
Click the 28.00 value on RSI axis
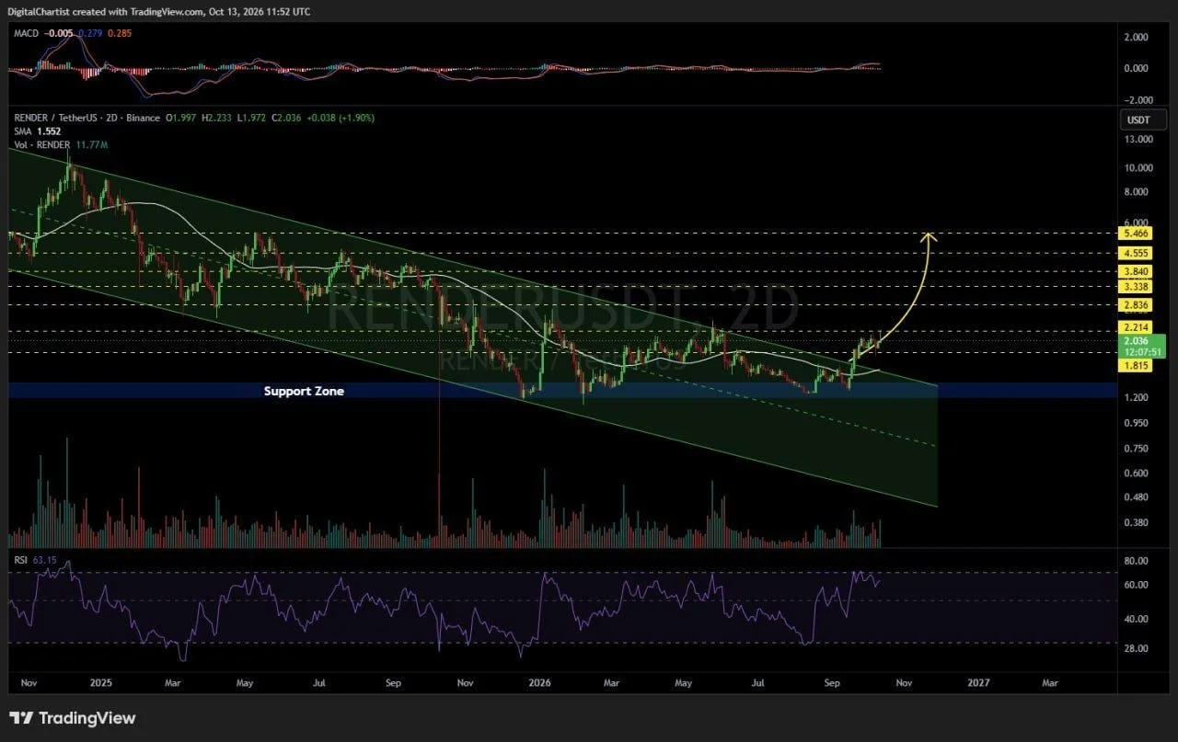coord(1135,648)
